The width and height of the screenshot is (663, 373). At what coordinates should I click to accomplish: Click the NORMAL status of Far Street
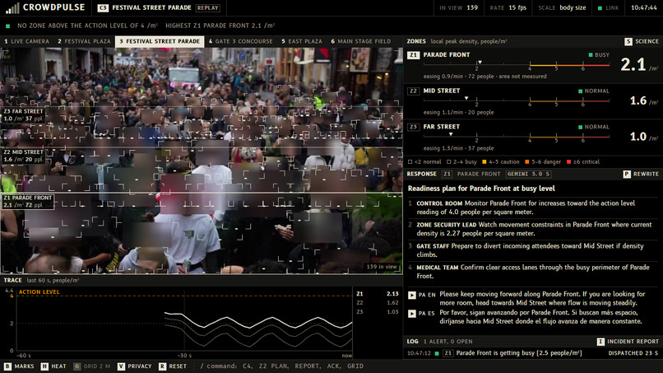pos(594,127)
